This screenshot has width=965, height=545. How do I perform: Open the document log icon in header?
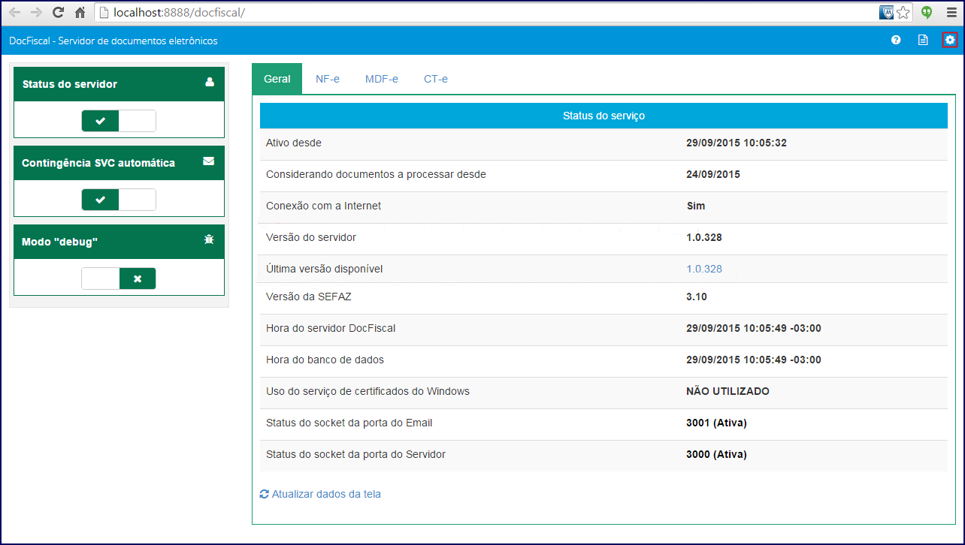[x=923, y=40]
